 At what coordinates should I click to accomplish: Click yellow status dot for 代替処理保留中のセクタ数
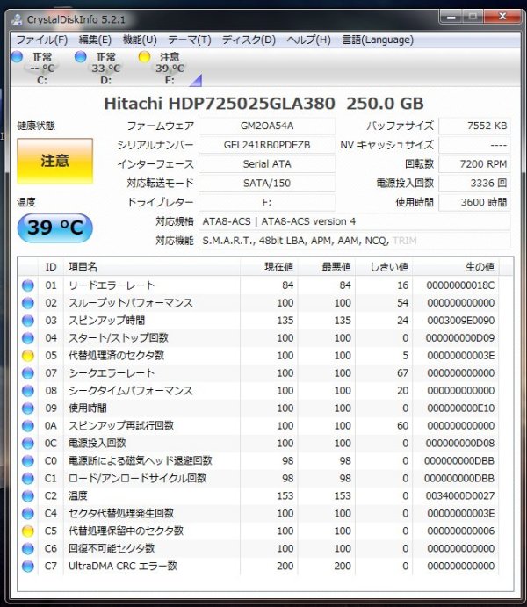point(28,531)
